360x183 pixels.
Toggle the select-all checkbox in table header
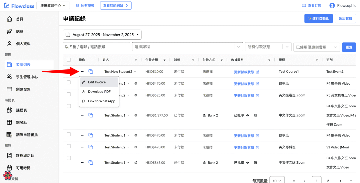69,60
